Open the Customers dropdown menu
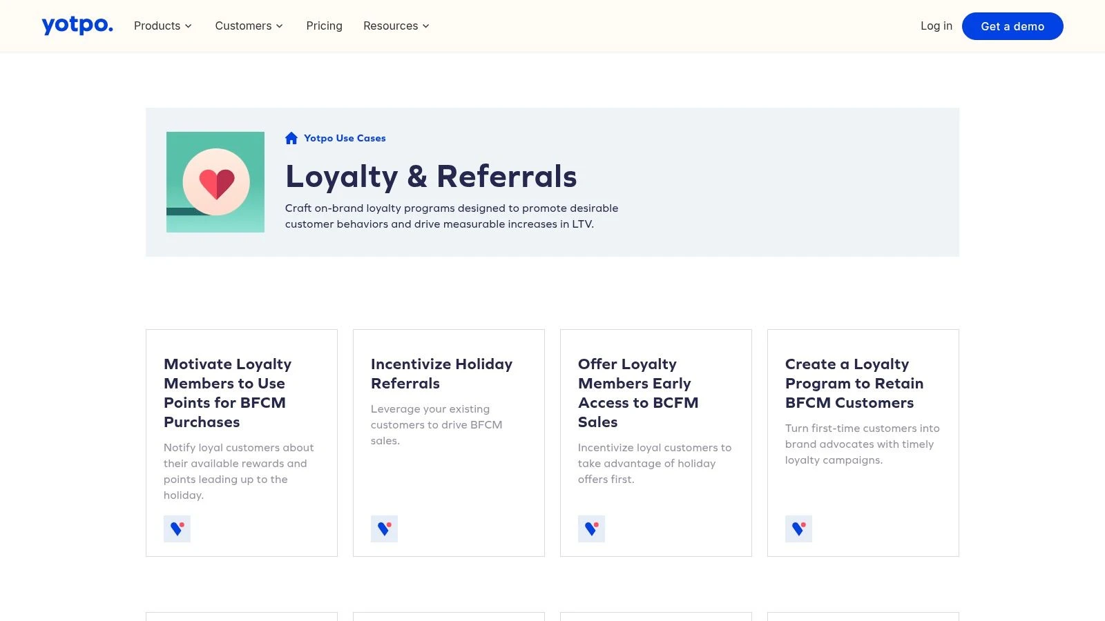 pyautogui.click(x=248, y=26)
